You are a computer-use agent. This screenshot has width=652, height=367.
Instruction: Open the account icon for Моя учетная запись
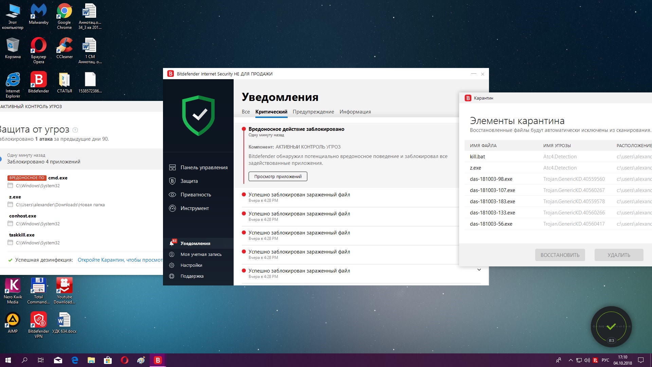172,254
